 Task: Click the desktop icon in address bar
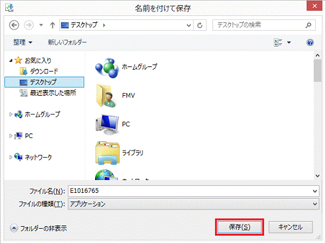[65, 26]
